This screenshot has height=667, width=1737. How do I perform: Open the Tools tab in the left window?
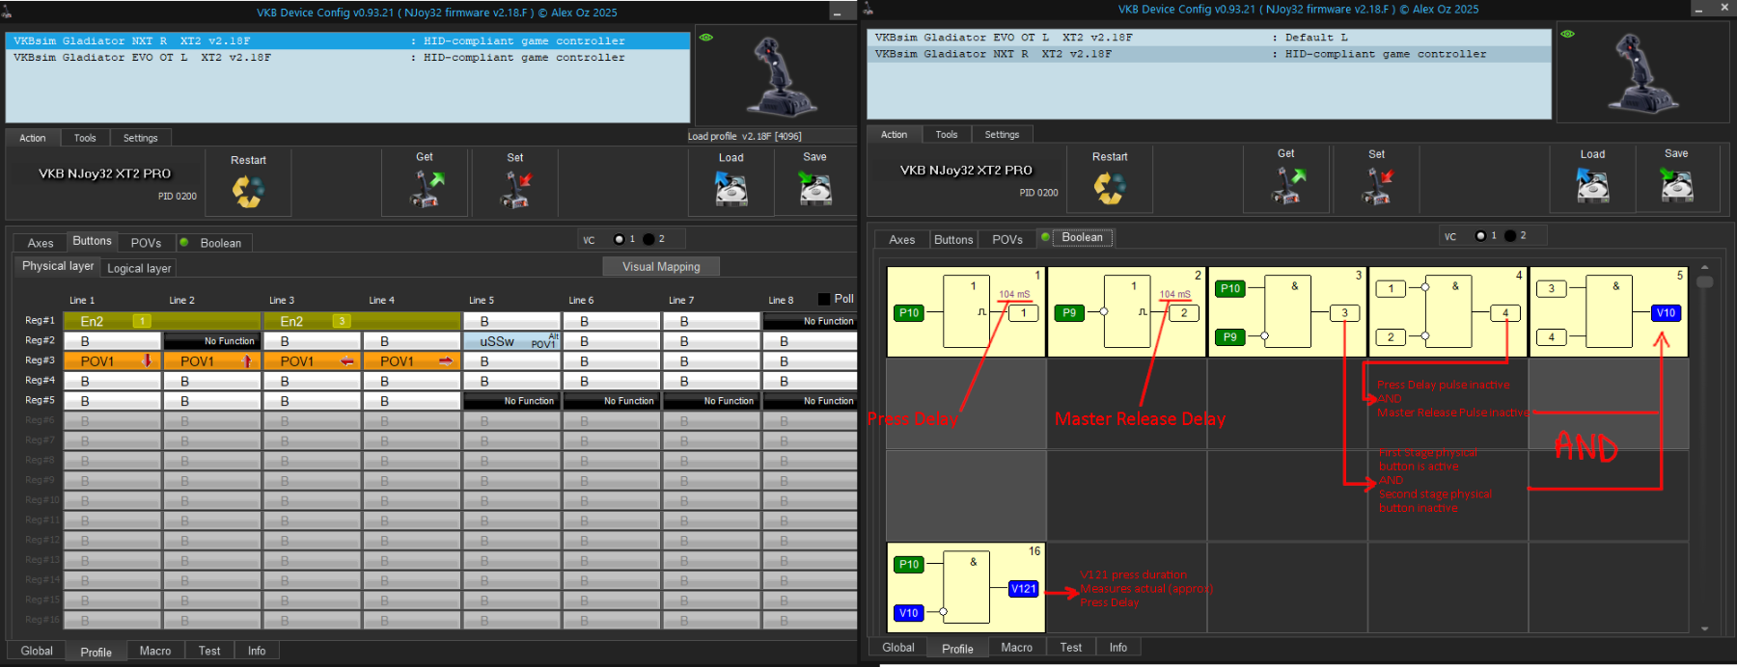pos(85,138)
